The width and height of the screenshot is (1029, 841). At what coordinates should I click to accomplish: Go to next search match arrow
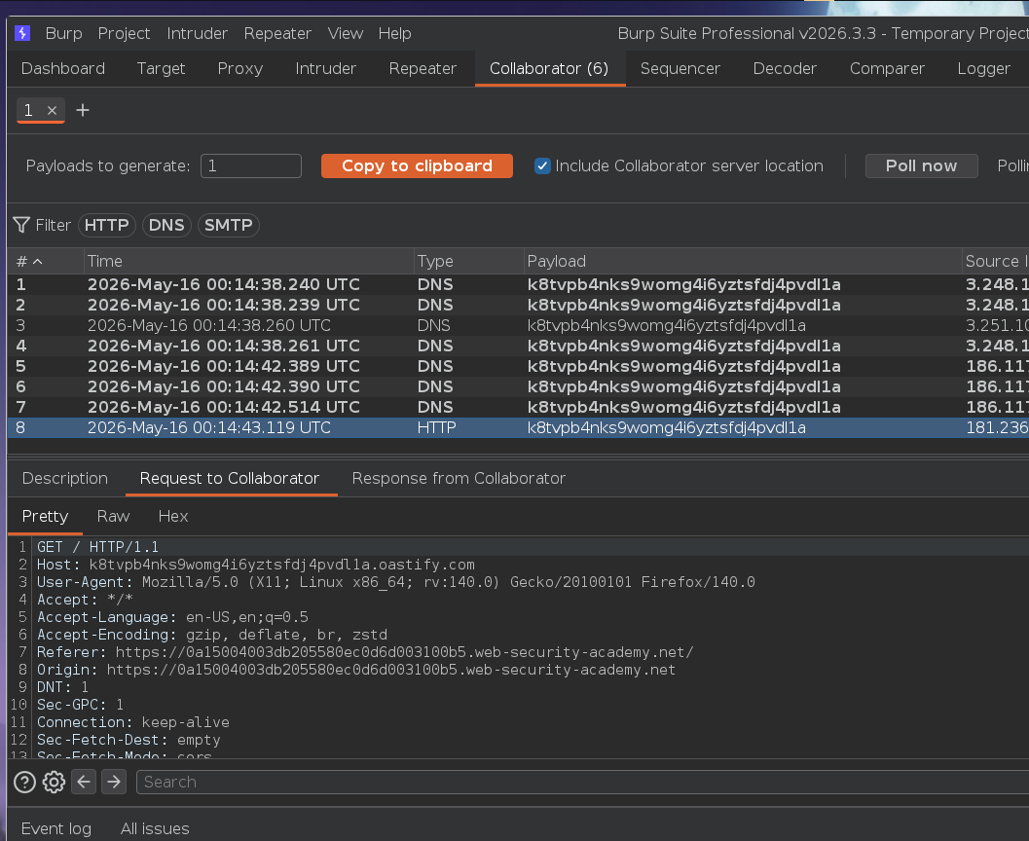114,782
